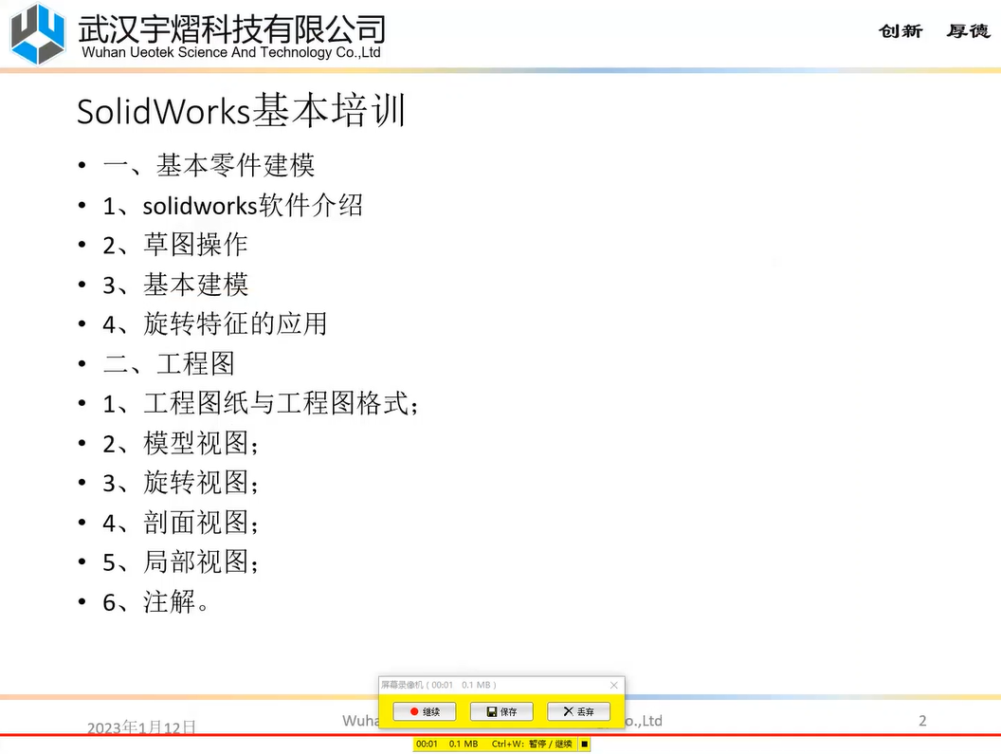This screenshot has width=1001, height=754.
Task: Click the company name 武汉宇熠科技有限公司
Action: coord(231,28)
